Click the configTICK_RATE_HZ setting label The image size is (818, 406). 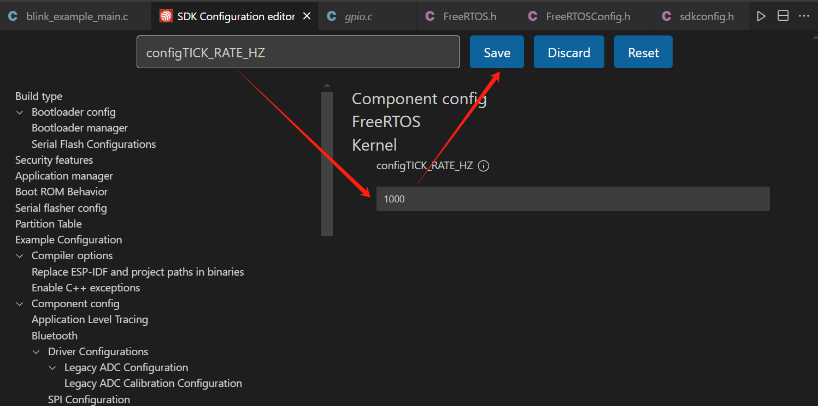point(425,165)
